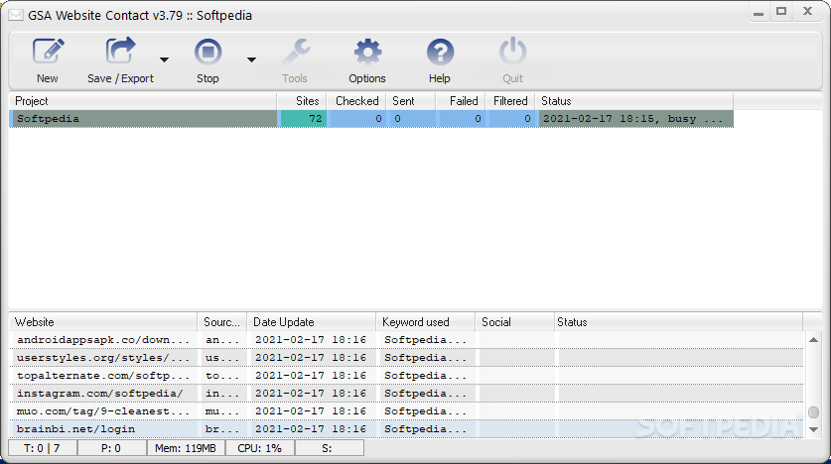Click the CPU: 1% status panel
This screenshot has height=464, width=831.
(x=260, y=448)
